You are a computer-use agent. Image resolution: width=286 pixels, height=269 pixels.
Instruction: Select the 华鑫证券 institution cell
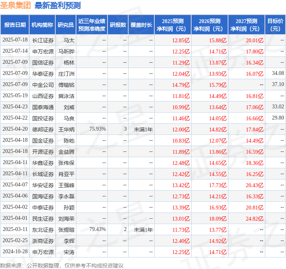(x=43, y=163)
